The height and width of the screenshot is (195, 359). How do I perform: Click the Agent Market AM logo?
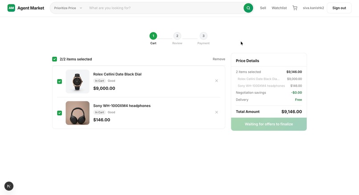[x=11, y=8]
